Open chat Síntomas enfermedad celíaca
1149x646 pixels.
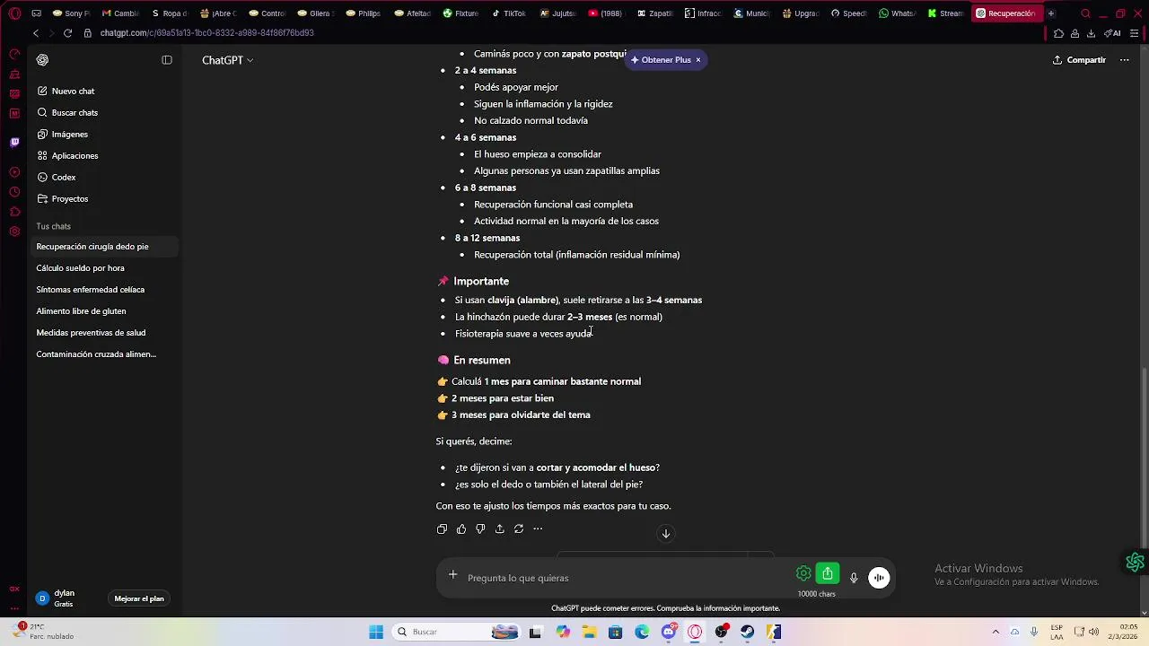coord(106,290)
